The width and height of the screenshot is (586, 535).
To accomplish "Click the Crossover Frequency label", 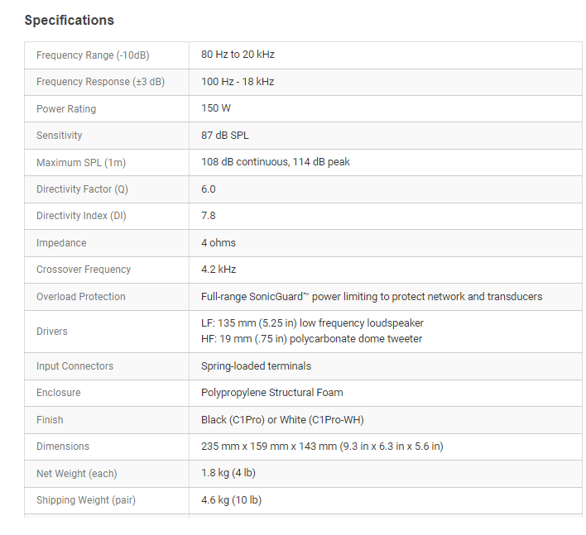I will coord(84,270).
